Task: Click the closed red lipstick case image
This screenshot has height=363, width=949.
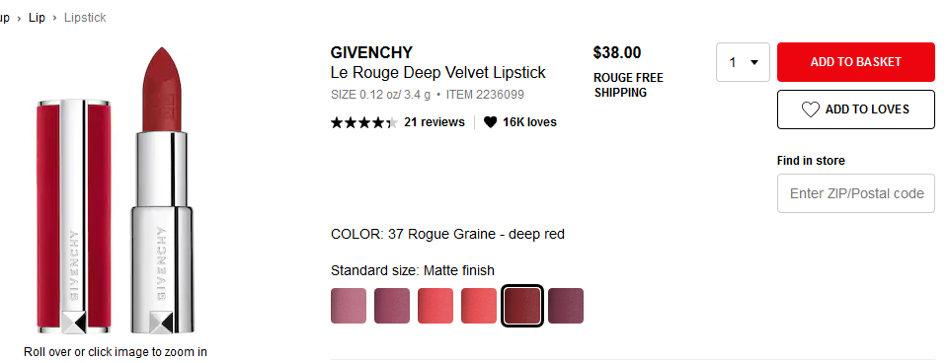Action: coord(74,216)
